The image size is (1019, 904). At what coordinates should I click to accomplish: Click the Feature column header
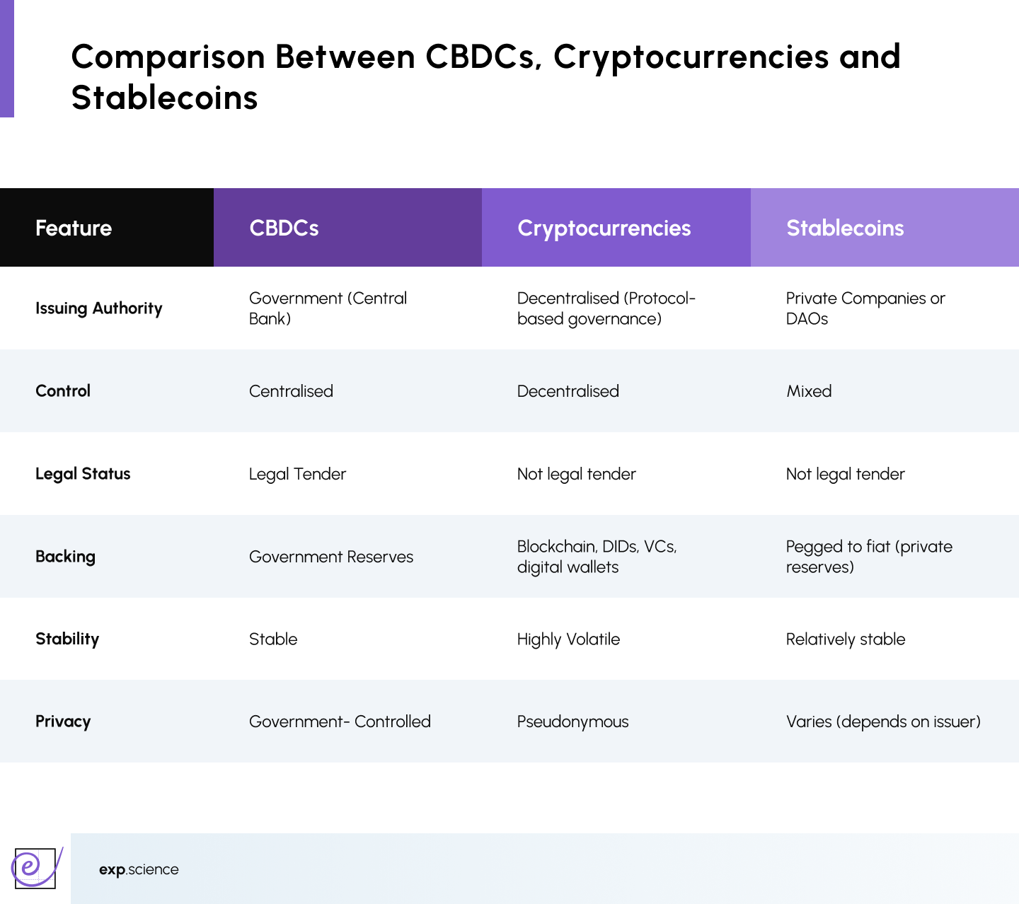pyautogui.click(x=74, y=228)
